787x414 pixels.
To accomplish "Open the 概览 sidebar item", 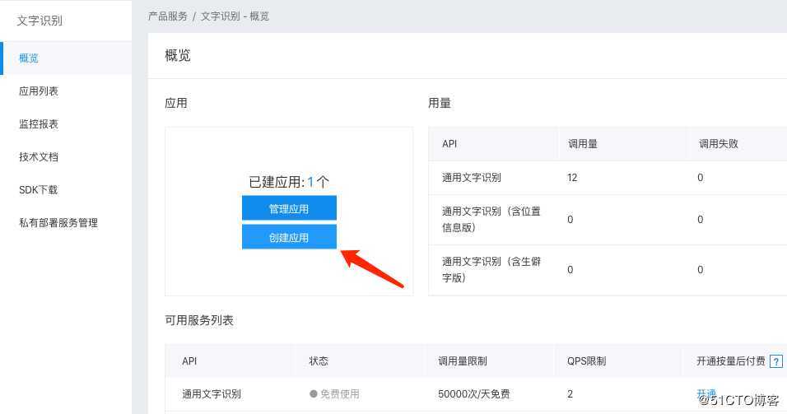I will pos(66,58).
